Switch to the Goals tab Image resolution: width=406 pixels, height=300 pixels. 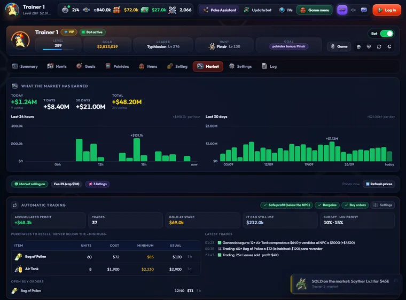86,67
